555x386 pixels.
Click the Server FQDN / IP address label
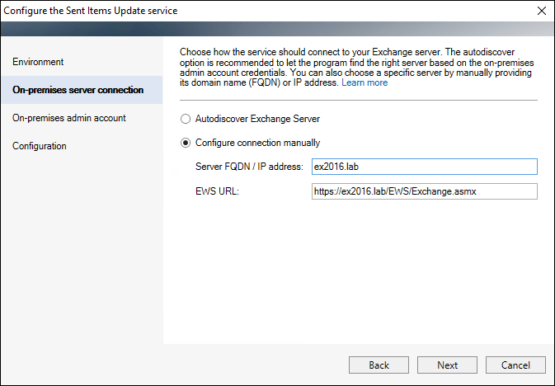coord(249,167)
